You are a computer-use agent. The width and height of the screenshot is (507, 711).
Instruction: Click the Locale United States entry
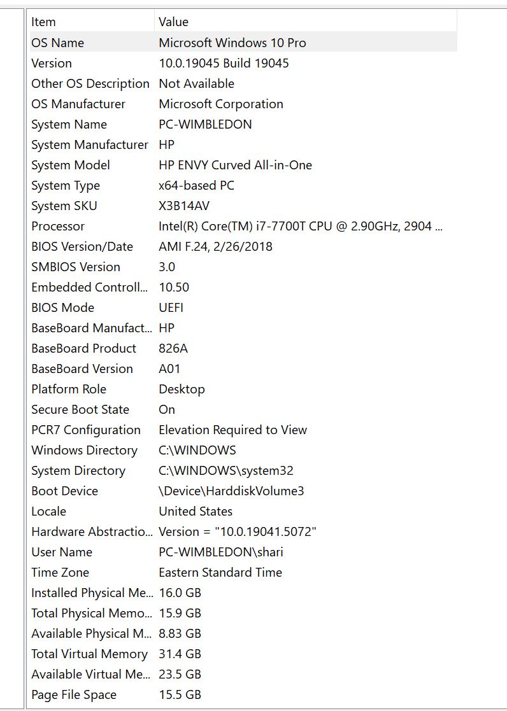(195, 511)
